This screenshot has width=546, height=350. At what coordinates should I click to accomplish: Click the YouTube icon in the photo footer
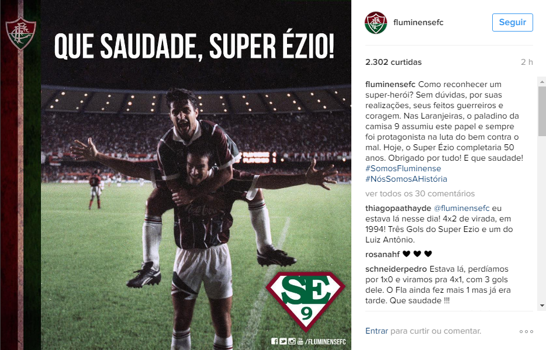click(x=300, y=341)
